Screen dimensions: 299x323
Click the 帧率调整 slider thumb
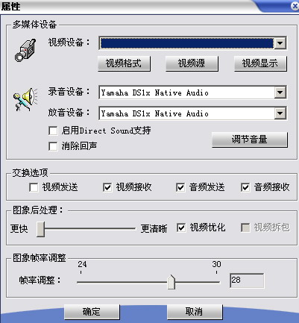pos(171,282)
